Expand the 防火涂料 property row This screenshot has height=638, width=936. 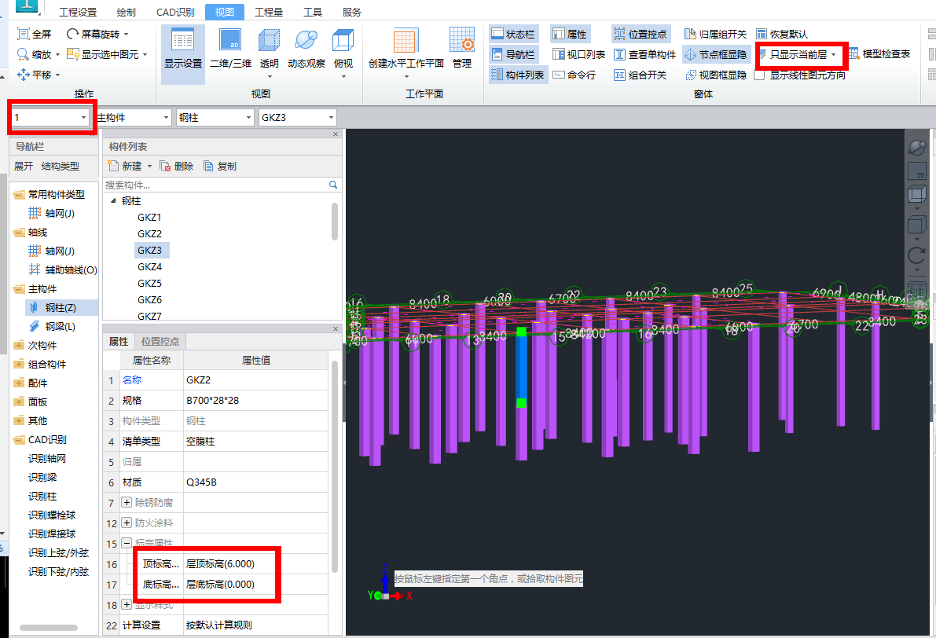pyautogui.click(x=127, y=522)
